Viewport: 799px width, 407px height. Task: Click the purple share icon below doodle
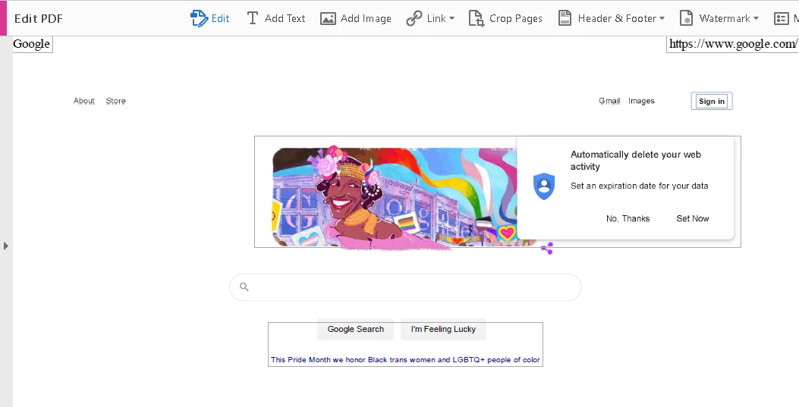click(x=547, y=249)
